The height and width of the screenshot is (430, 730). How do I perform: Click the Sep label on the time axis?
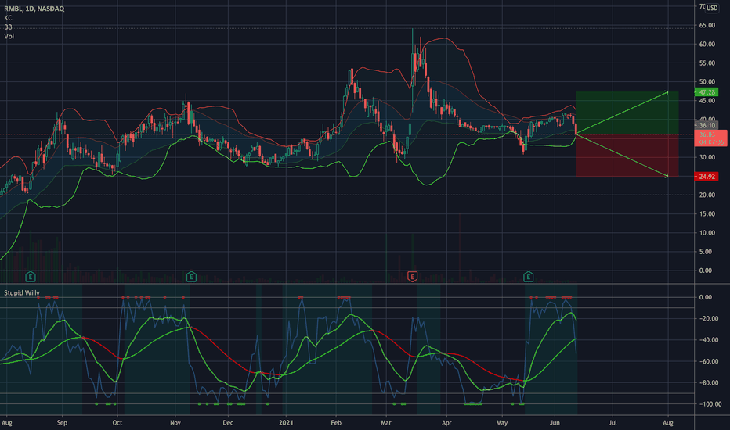(x=62, y=422)
